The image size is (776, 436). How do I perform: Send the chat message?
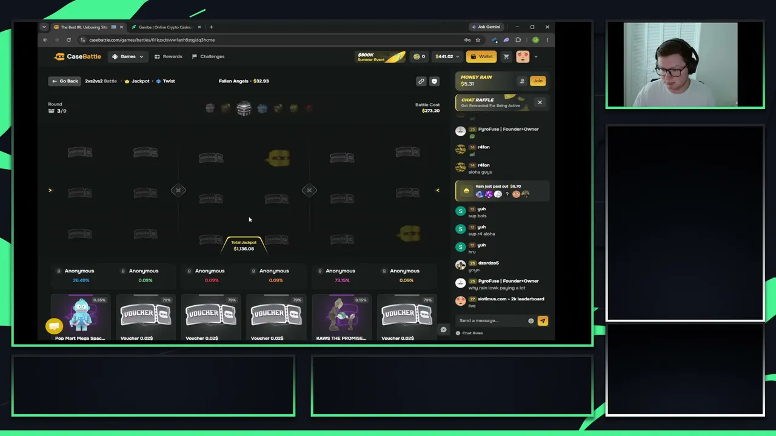543,321
